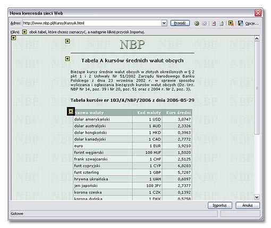The height and width of the screenshot is (228, 271).
Task: Open the Adres URL history dropdown
Action: (x=164, y=23)
